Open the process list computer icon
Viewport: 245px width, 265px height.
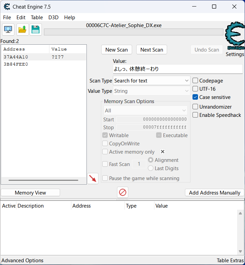tap(8, 30)
